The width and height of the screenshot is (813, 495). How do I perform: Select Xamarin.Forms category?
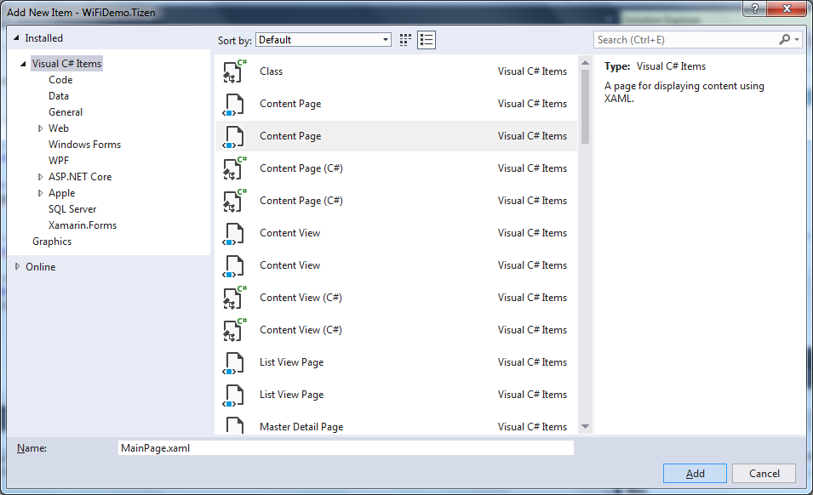83,225
